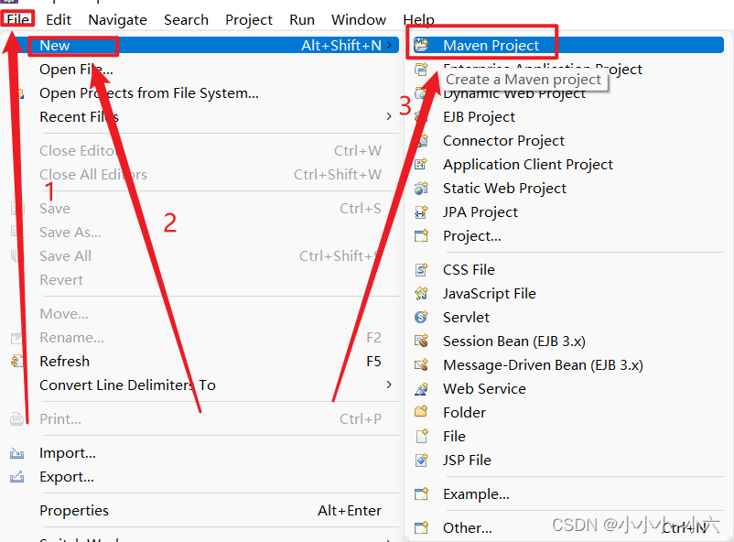Open the Edit menu
The width and height of the screenshot is (734, 542).
[x=59, y=19]
